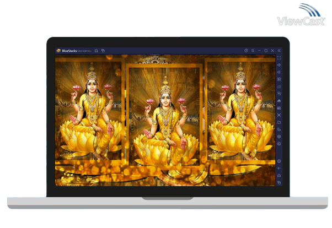Image resolution: width=332 pixels, height=228 pixels.
Task: Click the hexagon cube icon in sidebar
Action: point(279,137)
